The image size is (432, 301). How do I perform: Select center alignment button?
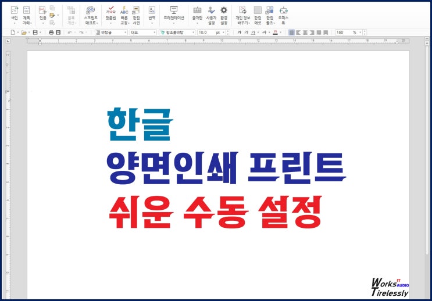coord(305,33)
